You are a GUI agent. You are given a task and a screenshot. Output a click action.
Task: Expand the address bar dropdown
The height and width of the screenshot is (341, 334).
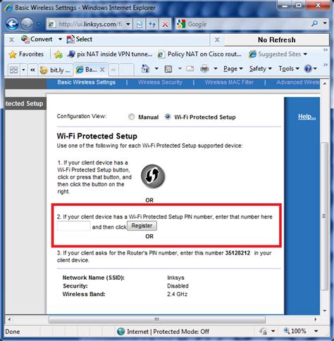point(128,24)
